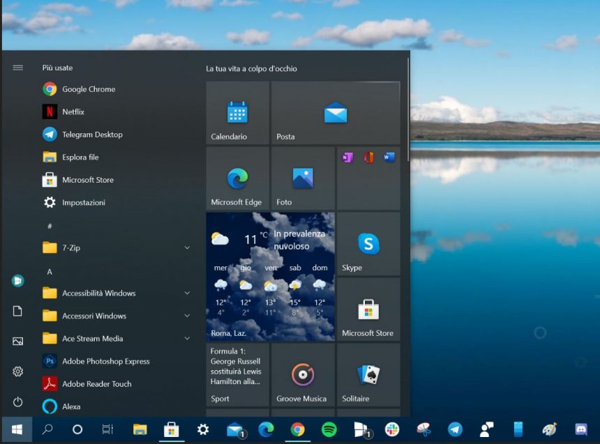Image resolution: width=600 pixels, height=444 pixels.
Task: Open the Roma weather forecast tile
Action: point(270,277)
